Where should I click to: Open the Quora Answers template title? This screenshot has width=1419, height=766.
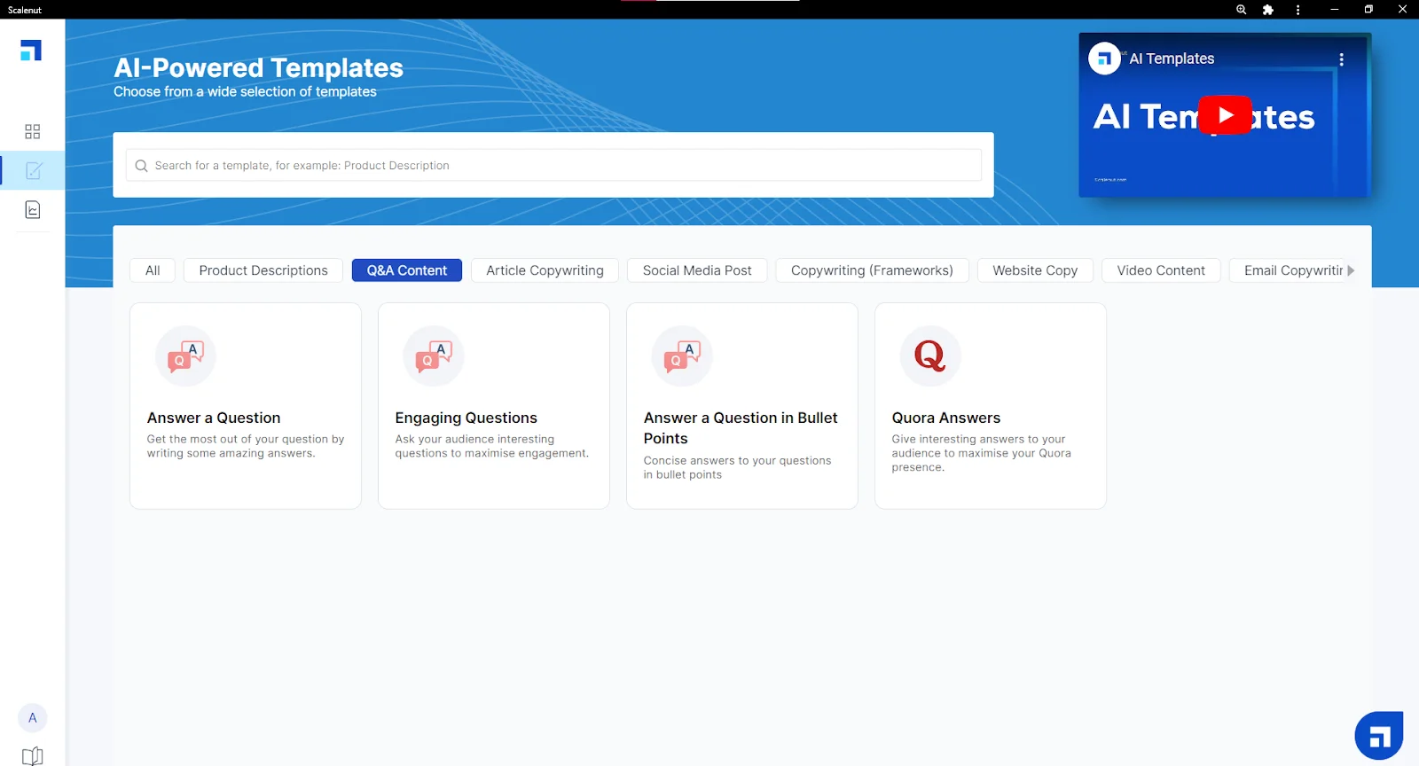(946, 418)
